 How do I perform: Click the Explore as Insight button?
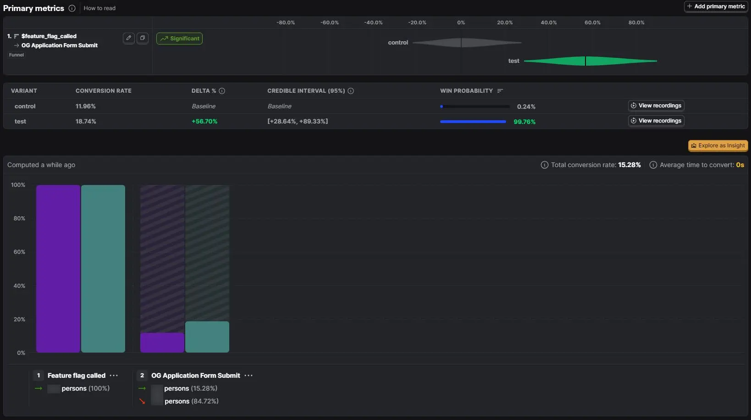pyautogui.click(x=718, y=146)
